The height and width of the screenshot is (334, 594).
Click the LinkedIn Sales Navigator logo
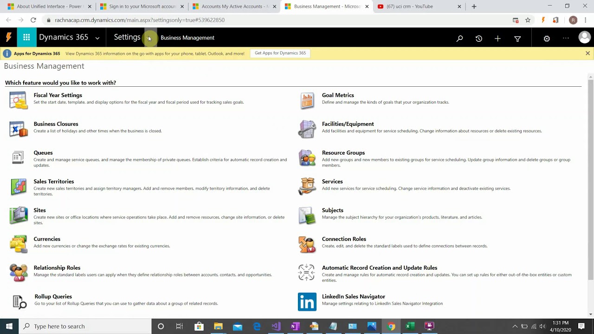[x=307, y=302]
